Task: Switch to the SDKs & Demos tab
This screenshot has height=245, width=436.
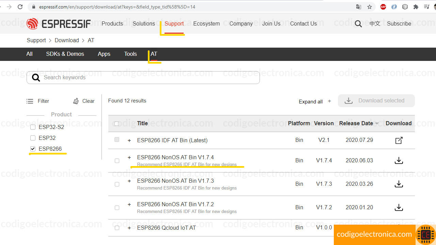Action: 65,54
